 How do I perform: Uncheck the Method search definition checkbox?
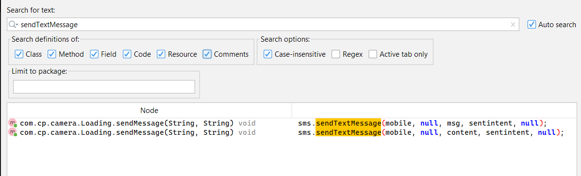pyautogui.click(x=52, y=54)
